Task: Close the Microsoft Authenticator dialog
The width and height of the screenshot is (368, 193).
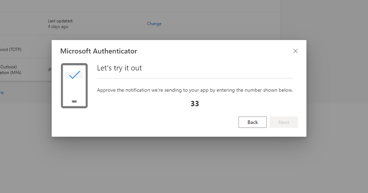Action: (295, 51)
